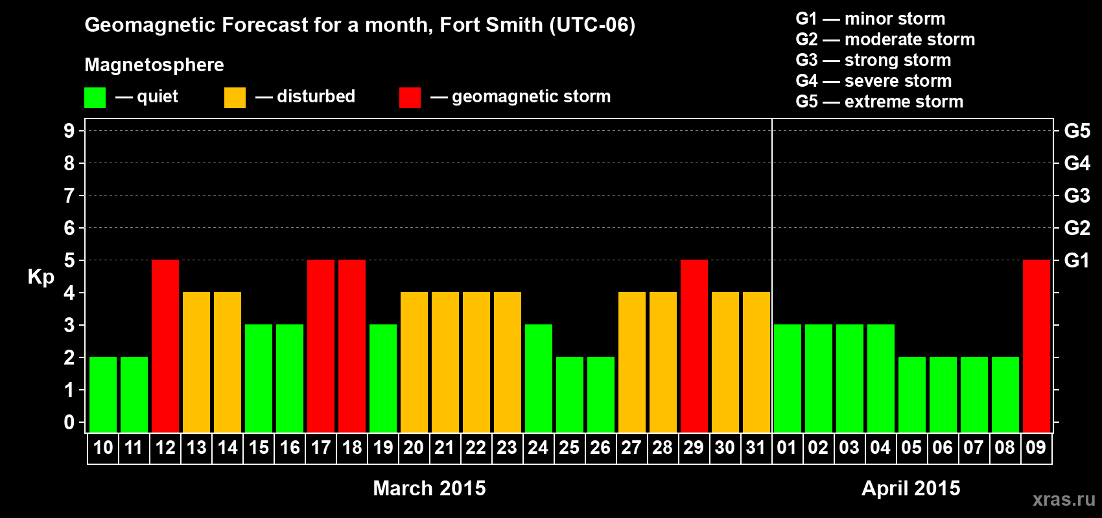
Task: Click the orange bar for March 21
Action: click(x=445, y=362)
